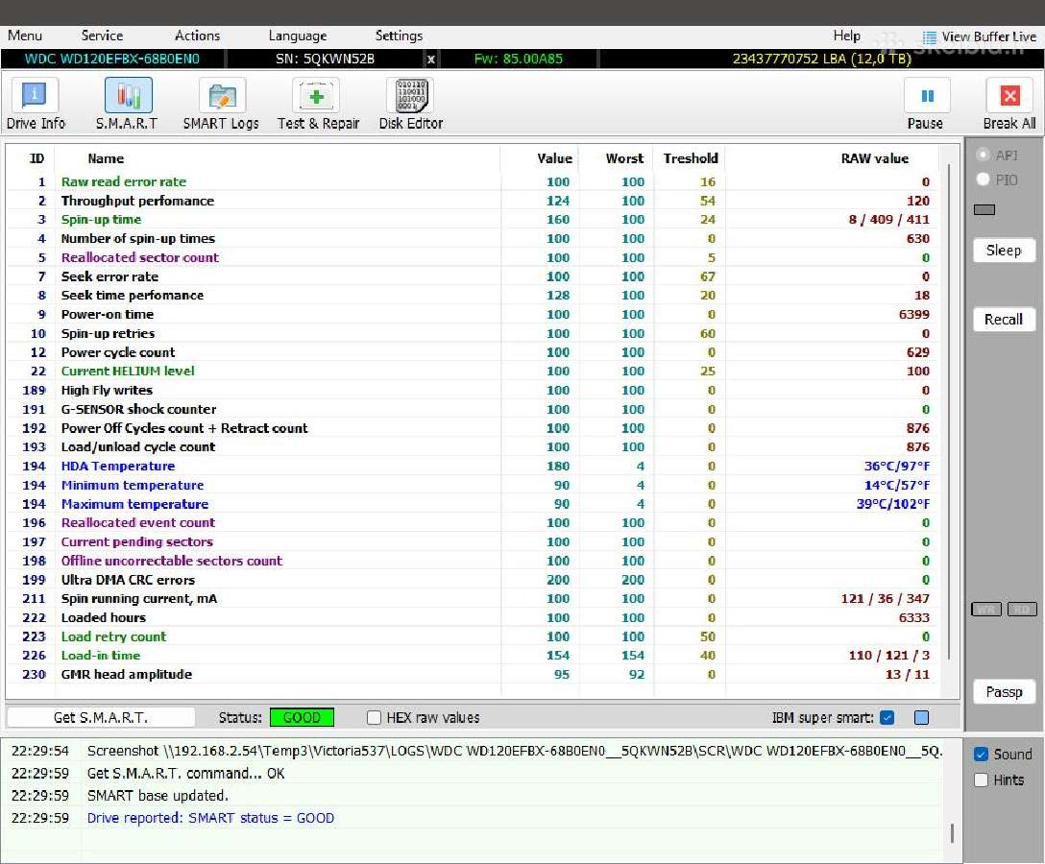
Task: Disable the Sound checkbox
Action: point(981,755)
